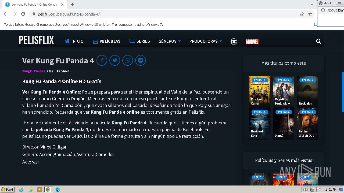Launch Internet Explorer from taskbar

click(x=21, y=190)
